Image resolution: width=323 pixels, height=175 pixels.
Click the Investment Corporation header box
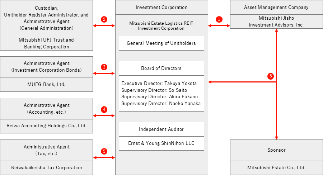click(161, 7)
